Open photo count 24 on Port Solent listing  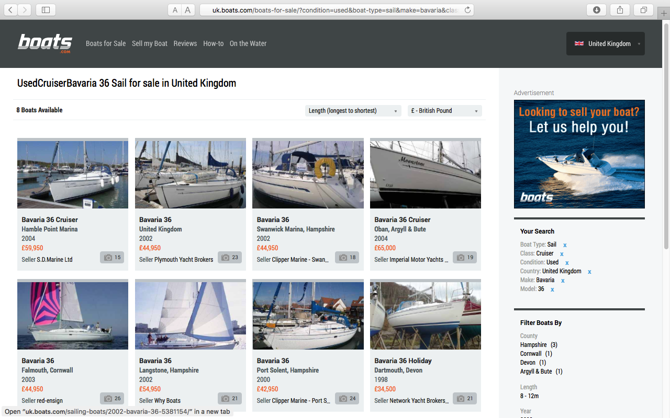[x=347, y=399]
